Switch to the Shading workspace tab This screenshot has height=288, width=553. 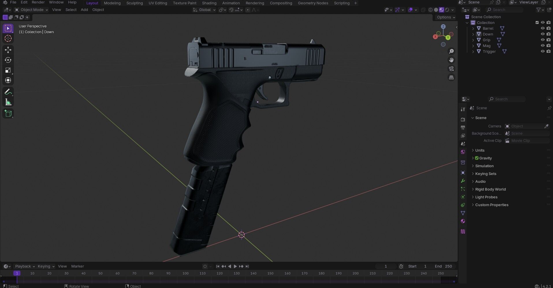[x=209, y=3]
